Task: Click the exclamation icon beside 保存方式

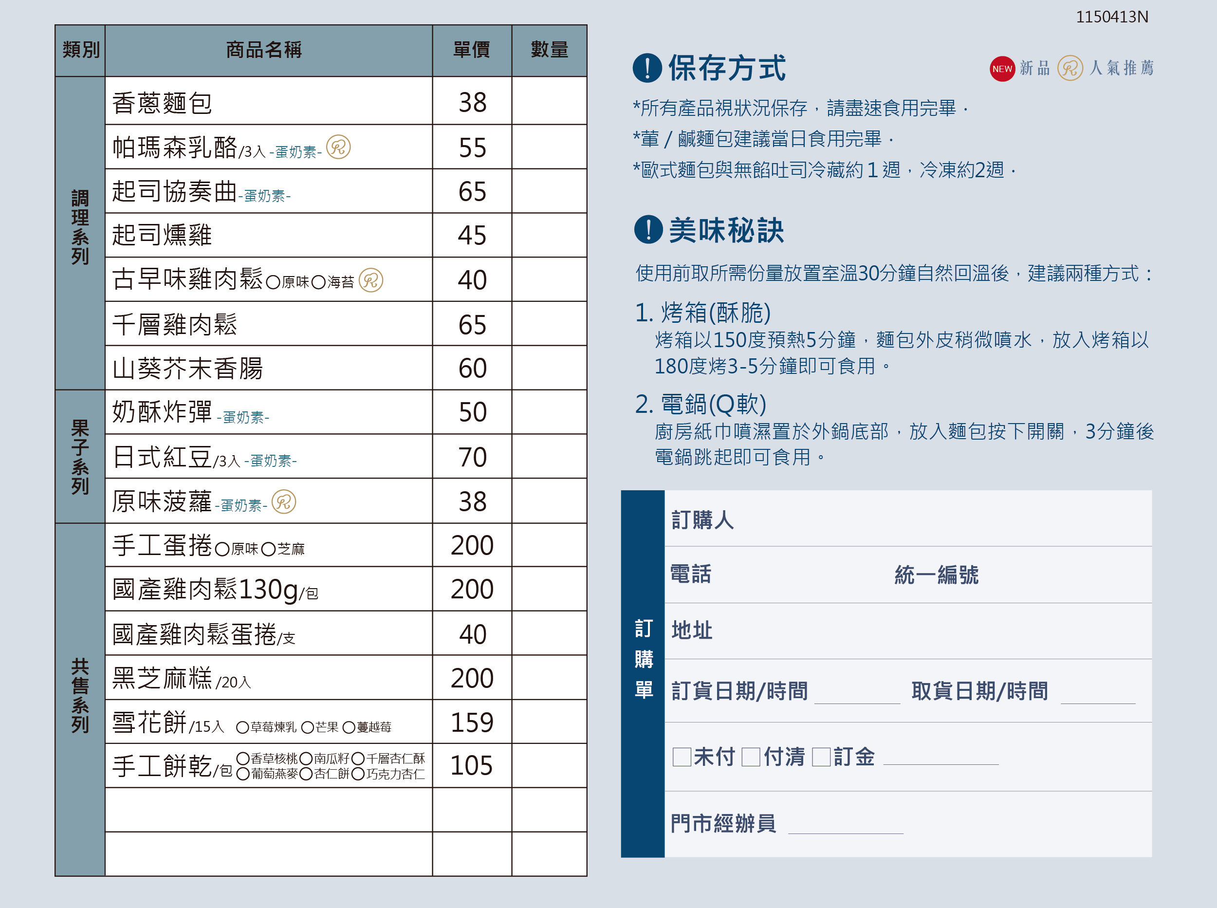Action: (647, 68)
